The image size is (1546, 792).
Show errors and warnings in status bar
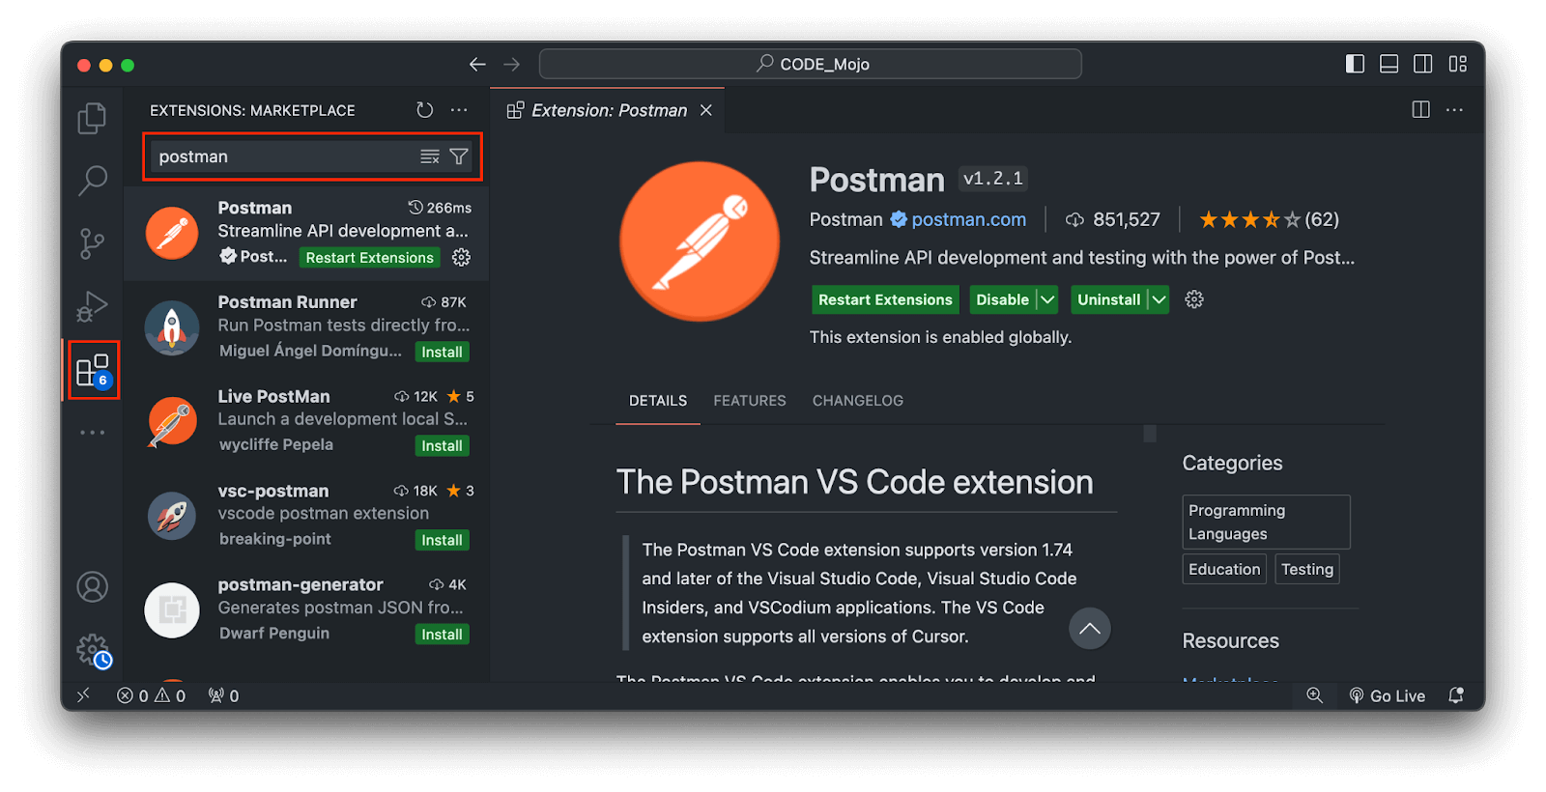151,695
